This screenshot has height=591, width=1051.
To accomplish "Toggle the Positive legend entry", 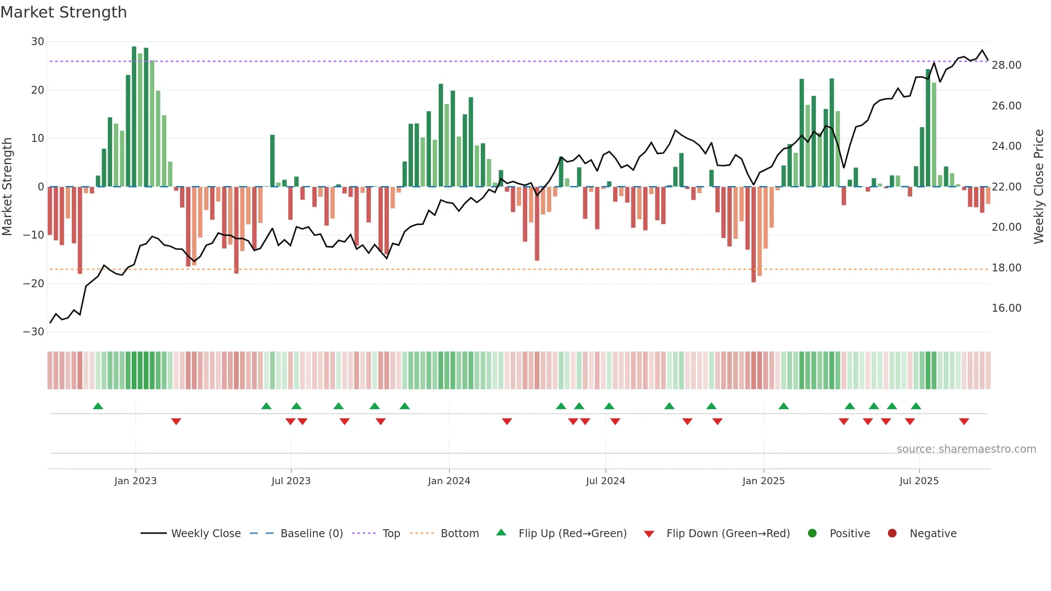I will pos(839,533).
